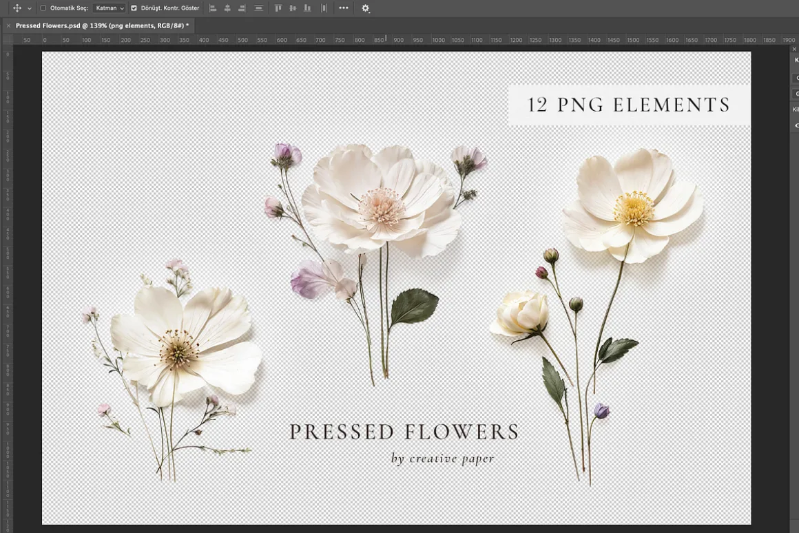Open the Katman auto-select dropdown
This screenshot has width=799, height=533.
(109, 8)
